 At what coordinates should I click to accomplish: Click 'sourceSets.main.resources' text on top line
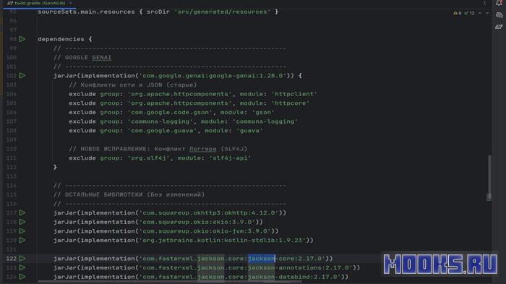(86, 12)
